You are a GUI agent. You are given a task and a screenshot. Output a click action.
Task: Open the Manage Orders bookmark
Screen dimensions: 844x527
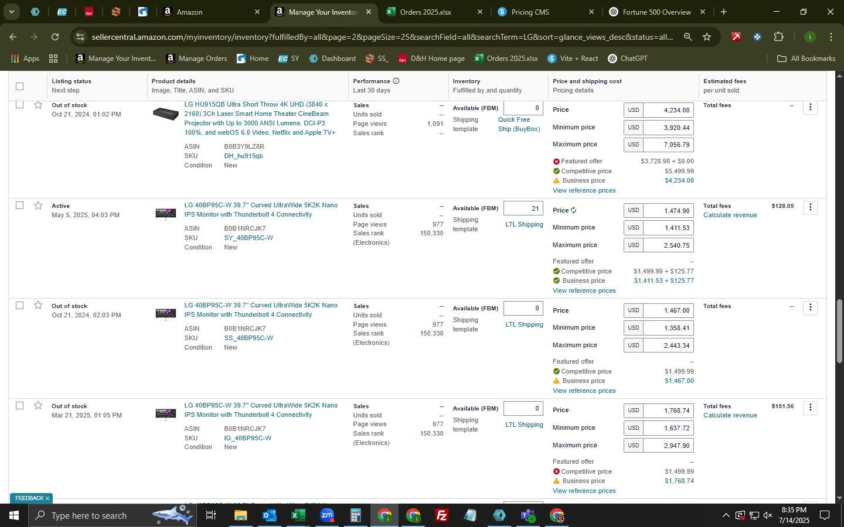(196, 59)
